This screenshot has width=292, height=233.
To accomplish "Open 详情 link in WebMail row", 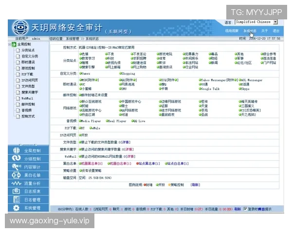I will [x=130, y=156].
